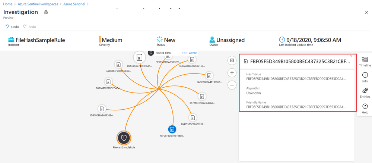The image size is (372, 163).
Task: Click the highlighted blue FBF05F5D349B10580 node
Action: point(172,129)
